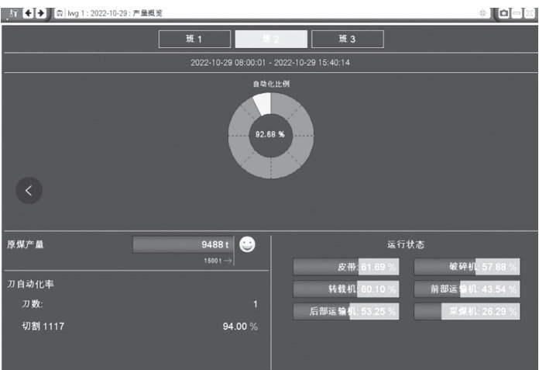Select the 皮带 61.69 % status bar

coord(345,268)
